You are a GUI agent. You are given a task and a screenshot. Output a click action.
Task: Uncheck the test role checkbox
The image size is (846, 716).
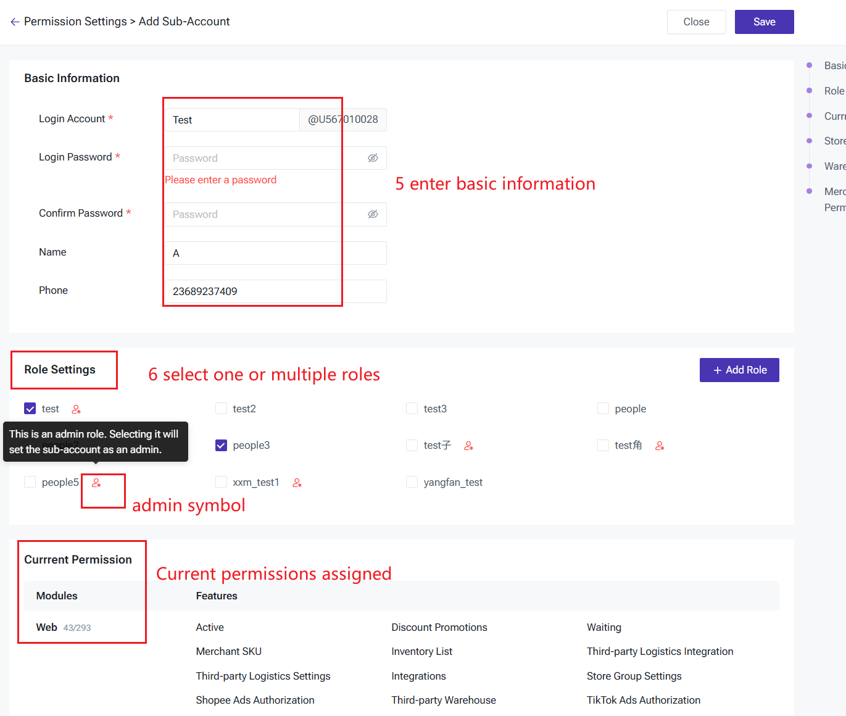(x=30, y=409)
